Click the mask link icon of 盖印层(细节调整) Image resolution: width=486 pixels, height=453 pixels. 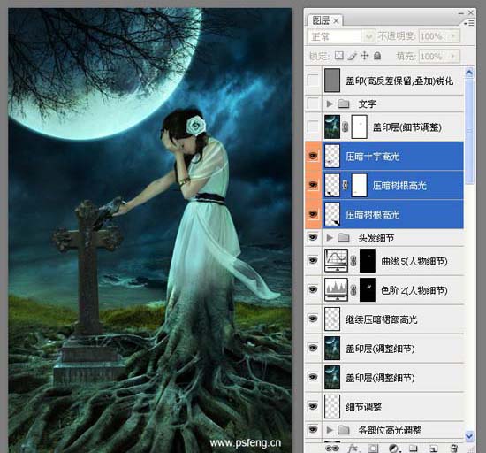pos(346,127)
